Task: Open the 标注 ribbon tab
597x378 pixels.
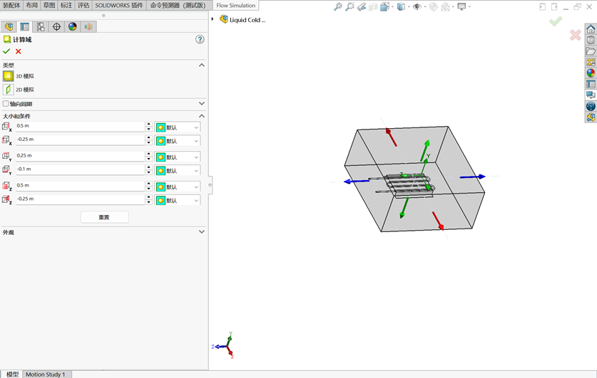Action: 66,5
